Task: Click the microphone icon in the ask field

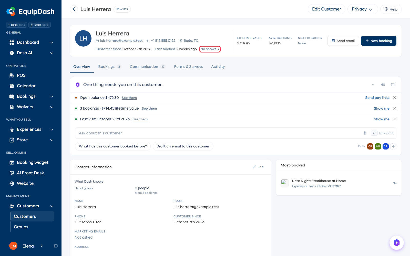Action: click(365, 133)
